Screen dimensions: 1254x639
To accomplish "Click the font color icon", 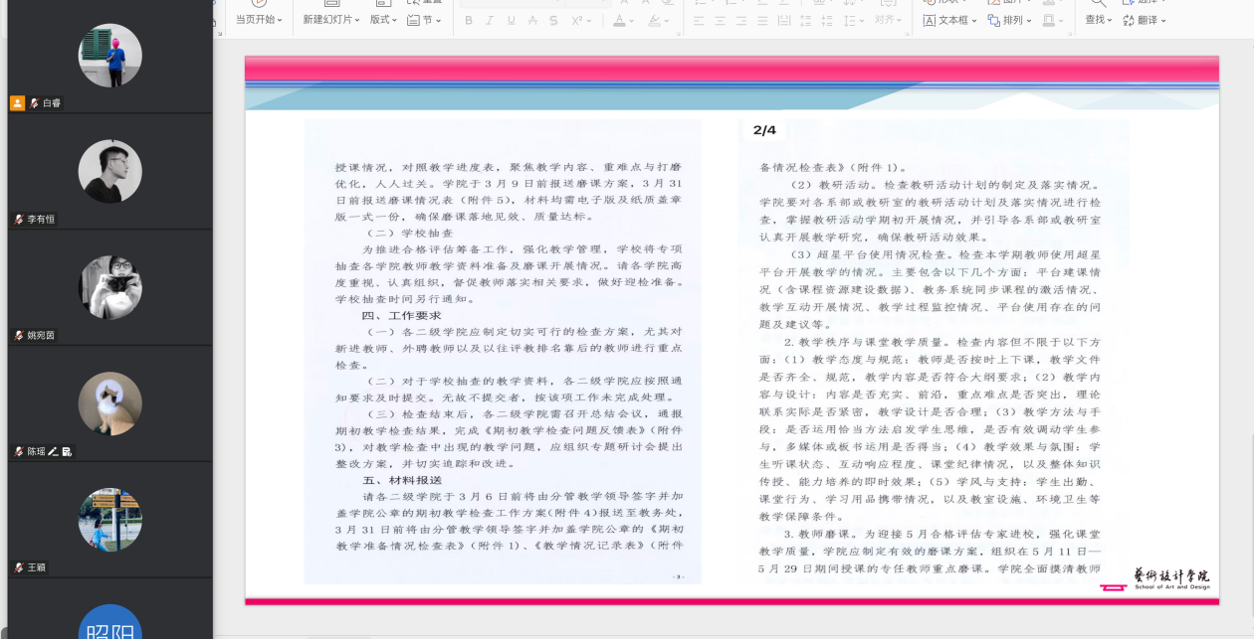I will coord(619,20).
